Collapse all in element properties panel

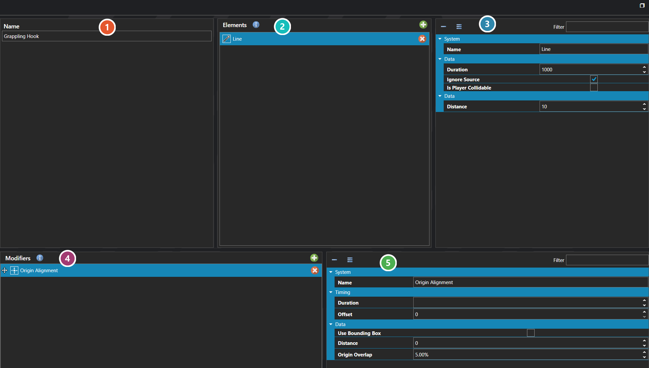443,27
